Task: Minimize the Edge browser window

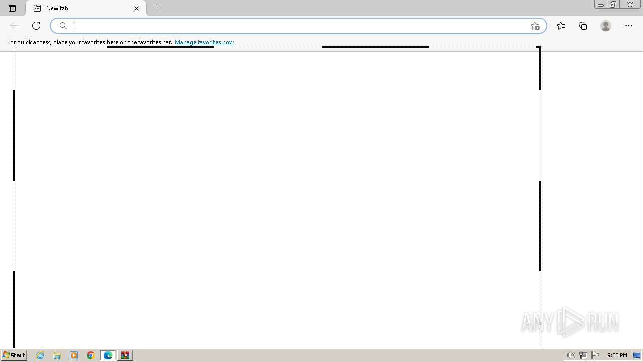Action: click(600, 5)
